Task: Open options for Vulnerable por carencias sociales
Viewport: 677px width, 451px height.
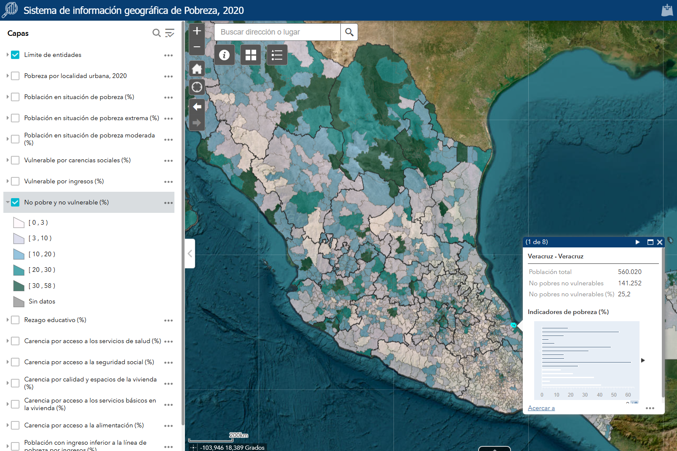Action: (x=169, y=161)
